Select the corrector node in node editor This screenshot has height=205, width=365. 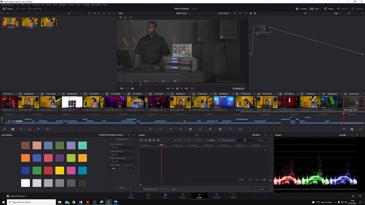point(262,28)
